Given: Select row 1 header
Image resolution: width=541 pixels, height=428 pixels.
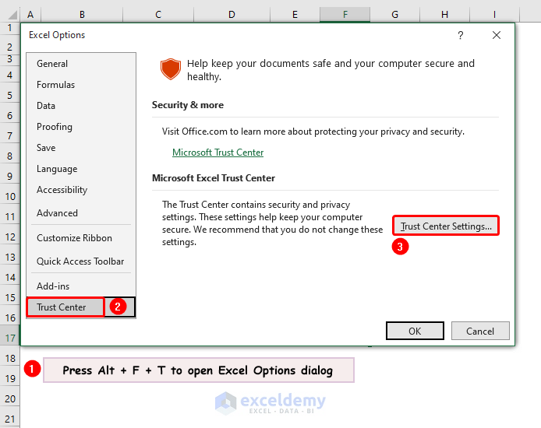Looking at the screenshot, I should [9, 28].
